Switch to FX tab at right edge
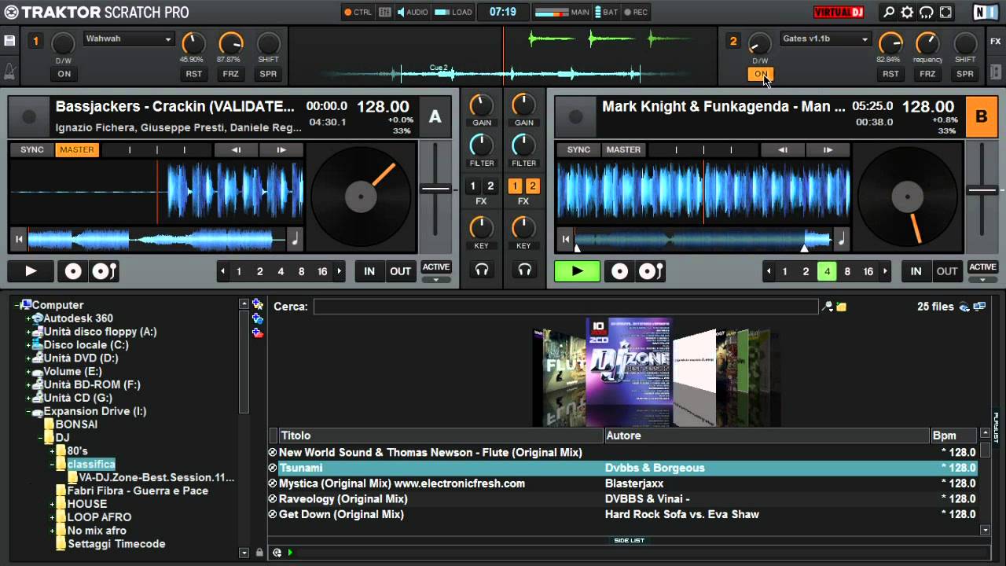Viewport: 1006px width, 566px height. [x=995, y=41]
